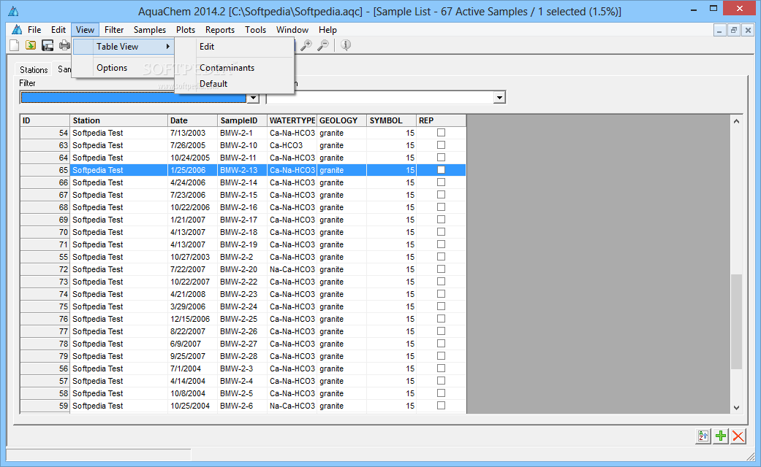
Task: Click the blue Filter input field
Action: coord(134,98)
